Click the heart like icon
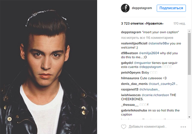Viewport: 192px width, 134px height. (x=123, y=127)
